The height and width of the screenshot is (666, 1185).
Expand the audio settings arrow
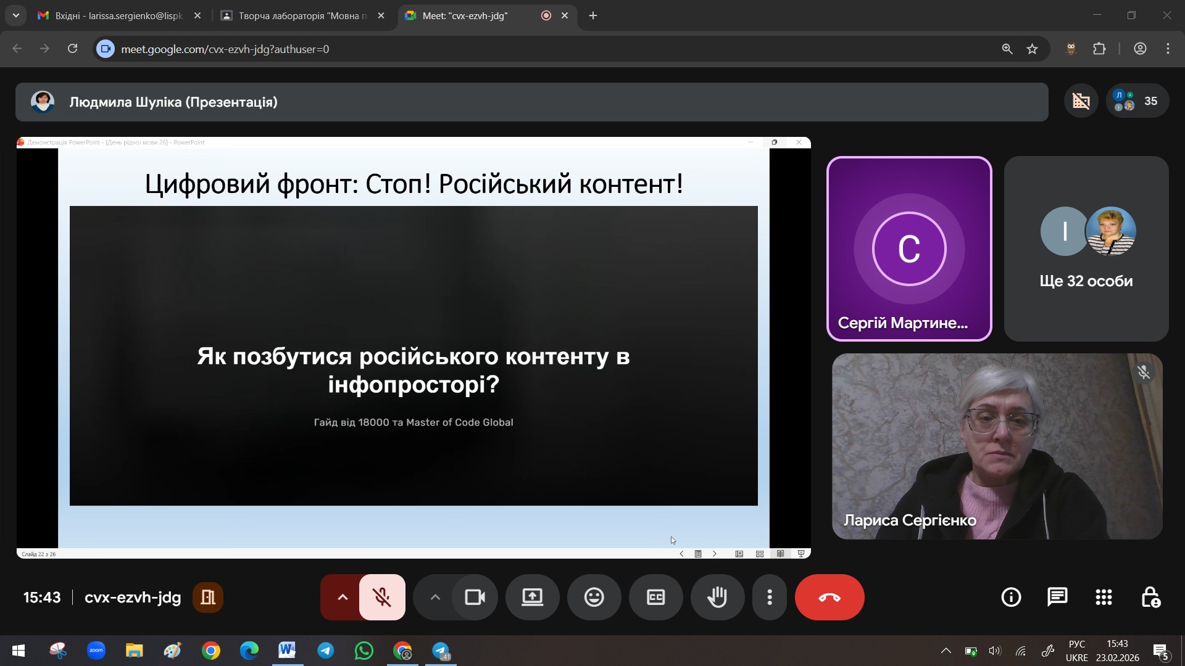(x=343, y=597)
